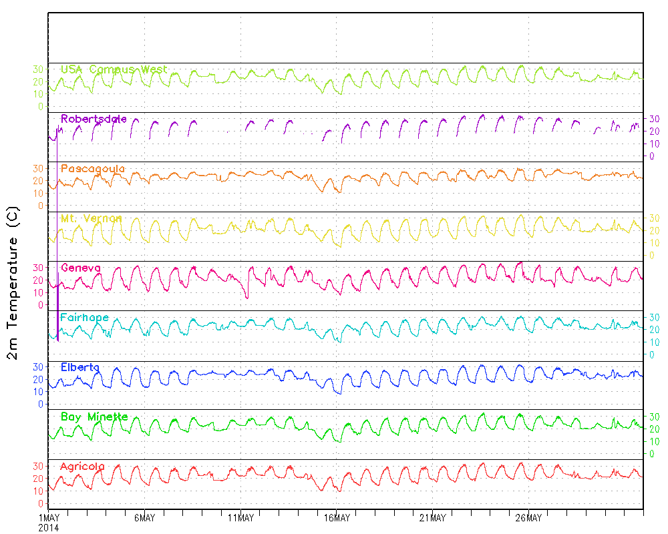Select the Robertsdale station label

click(94, 119)
